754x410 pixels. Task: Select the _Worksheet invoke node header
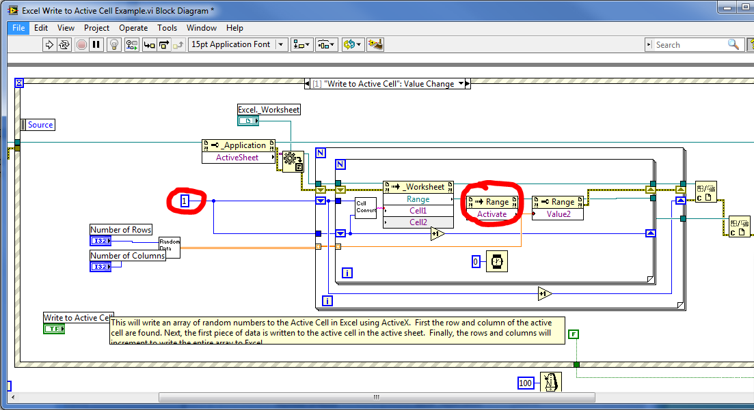point(418,187)
